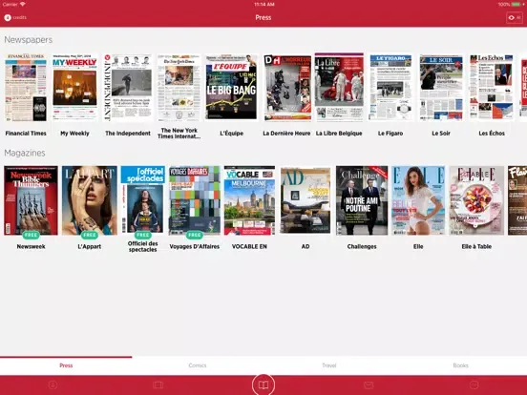Image resolution: width=527 pixels, height=395 pixels.
Task: Click the 'Le Figaro' title label
Action: (390, 134)
